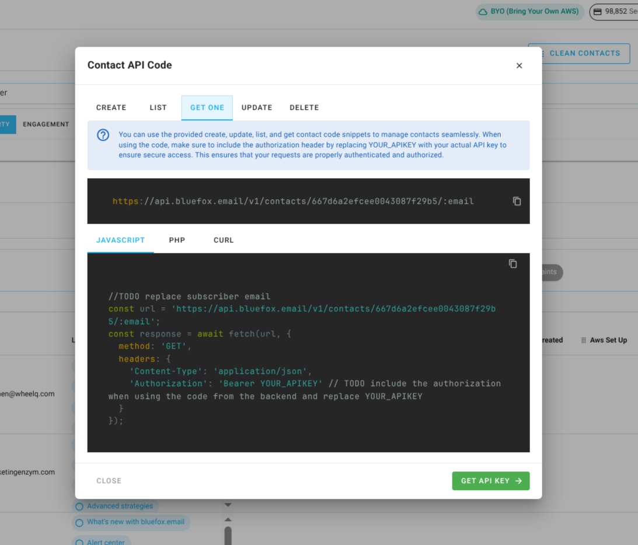Image resolution: width=638 pixels, height=545 pixels.
Task: Click the upward chevron near the scrollbar
Action: point(228,519)
